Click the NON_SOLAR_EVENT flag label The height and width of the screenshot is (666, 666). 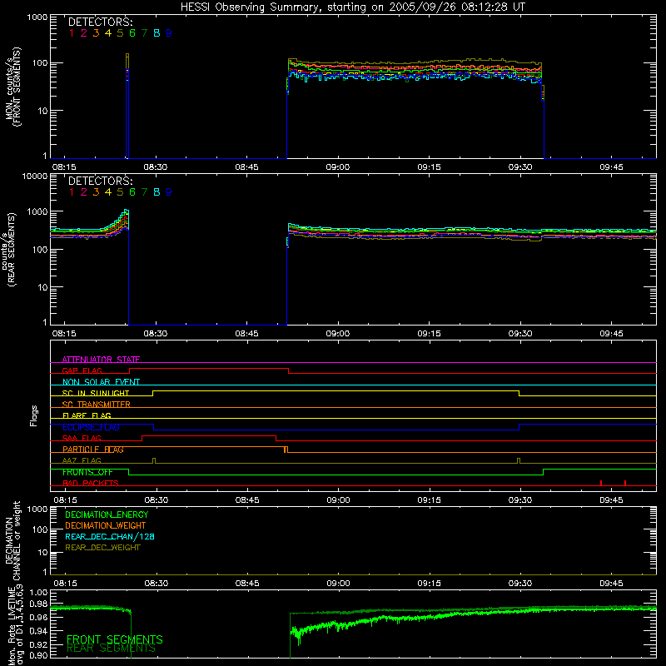pyautogui.click(x=101, y=382)
